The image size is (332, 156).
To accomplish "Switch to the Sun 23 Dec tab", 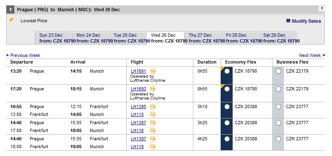I will tap(53, 38).
